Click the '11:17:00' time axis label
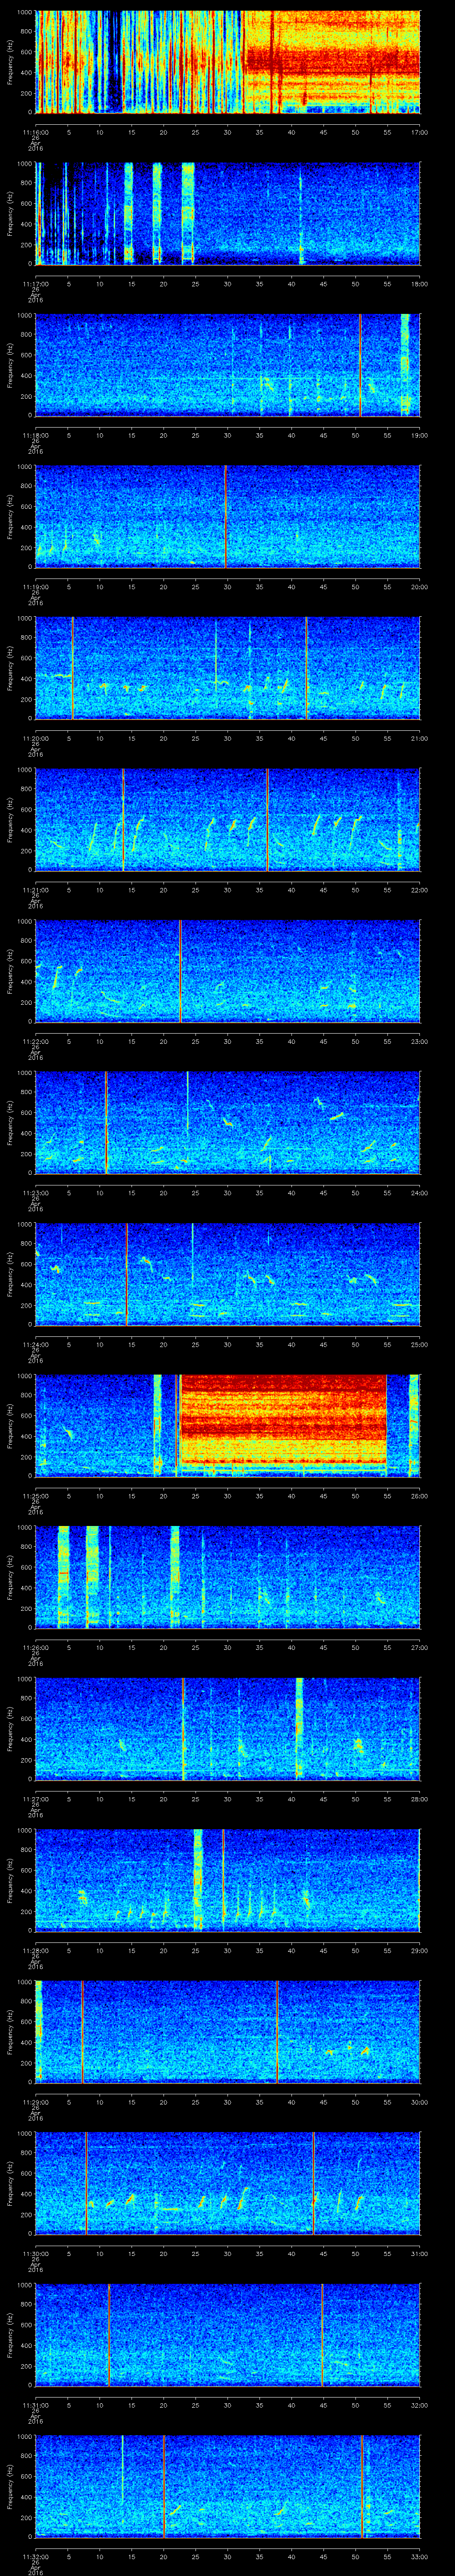 [36, 284]
